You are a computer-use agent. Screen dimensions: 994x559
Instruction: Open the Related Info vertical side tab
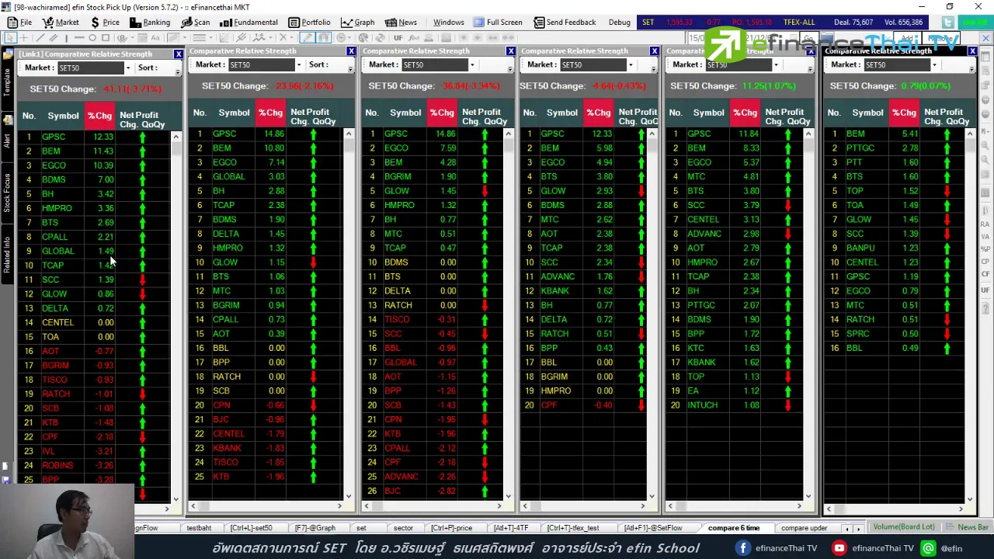coord(7,254)
